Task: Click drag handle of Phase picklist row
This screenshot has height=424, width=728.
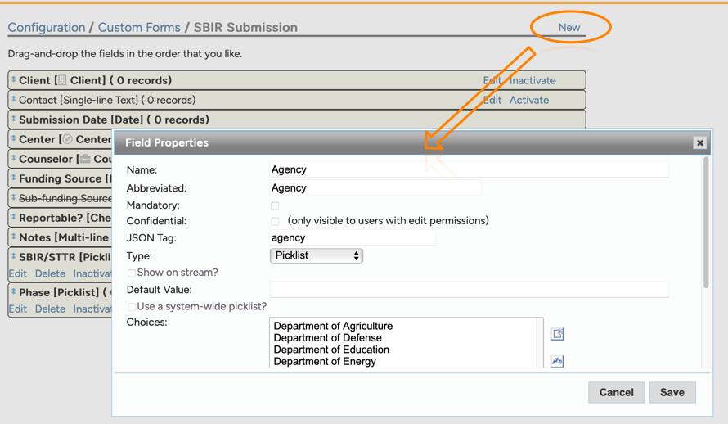Action: 14,292
